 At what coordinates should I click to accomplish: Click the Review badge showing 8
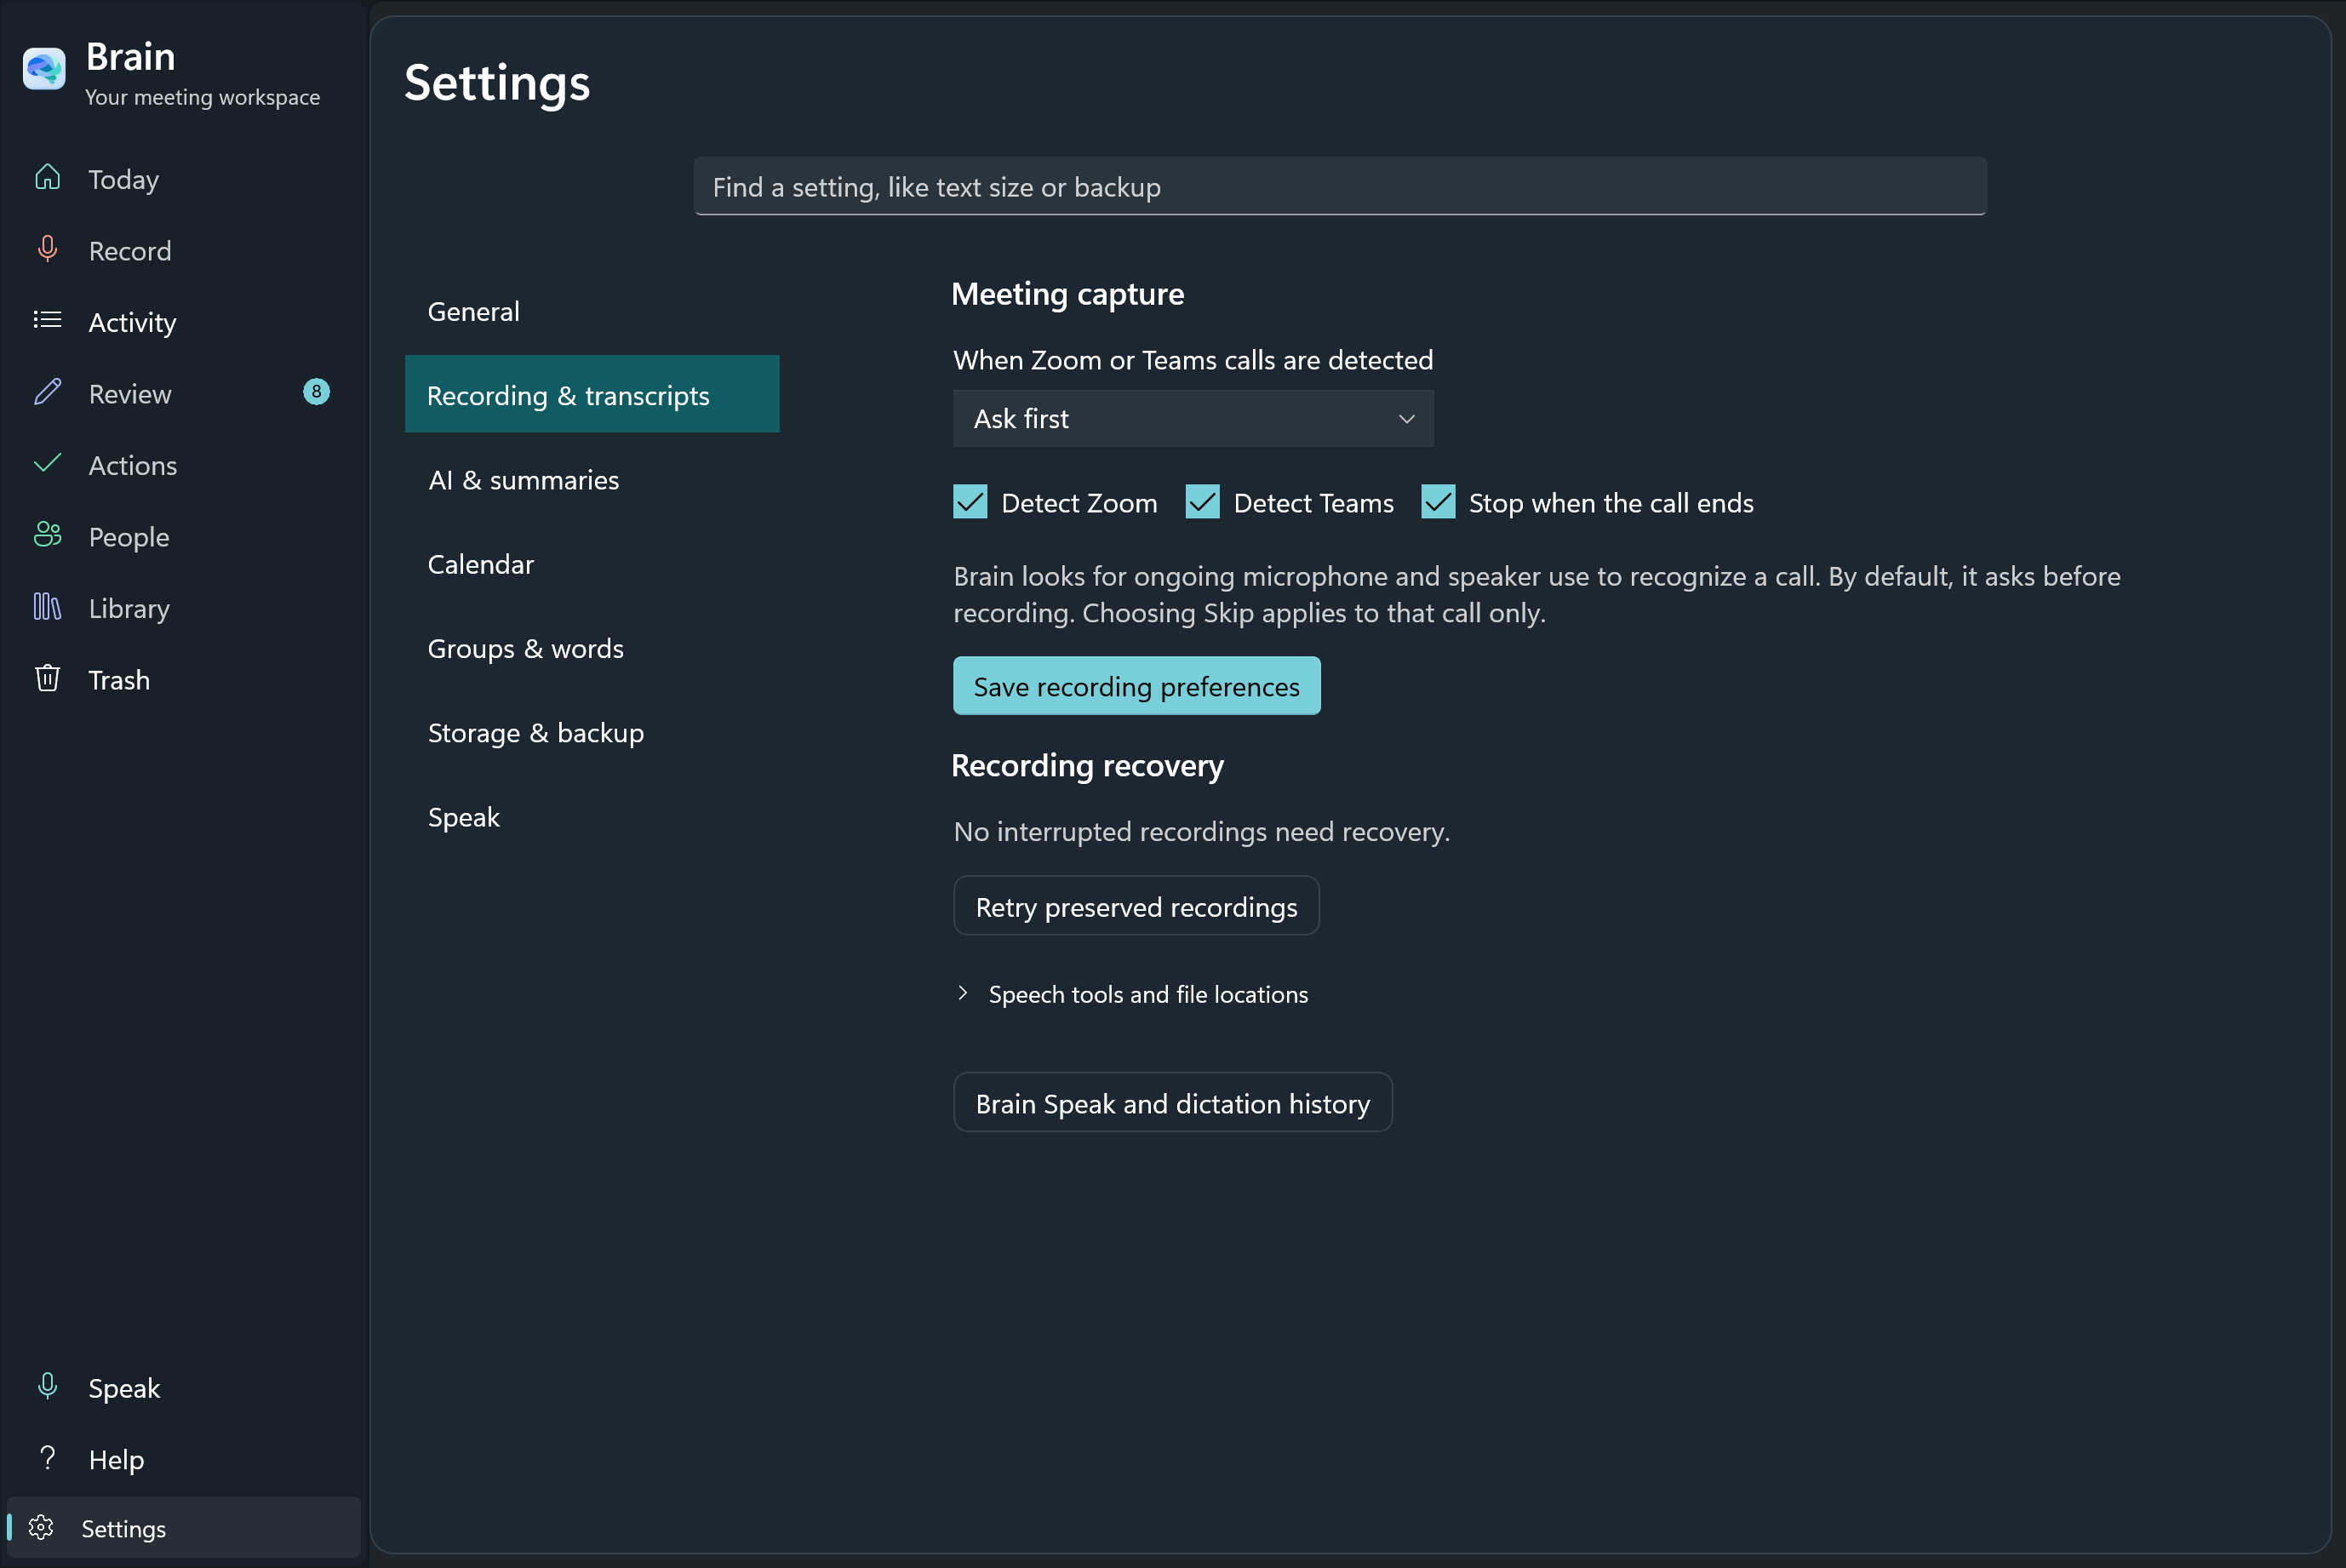point(316,392)
